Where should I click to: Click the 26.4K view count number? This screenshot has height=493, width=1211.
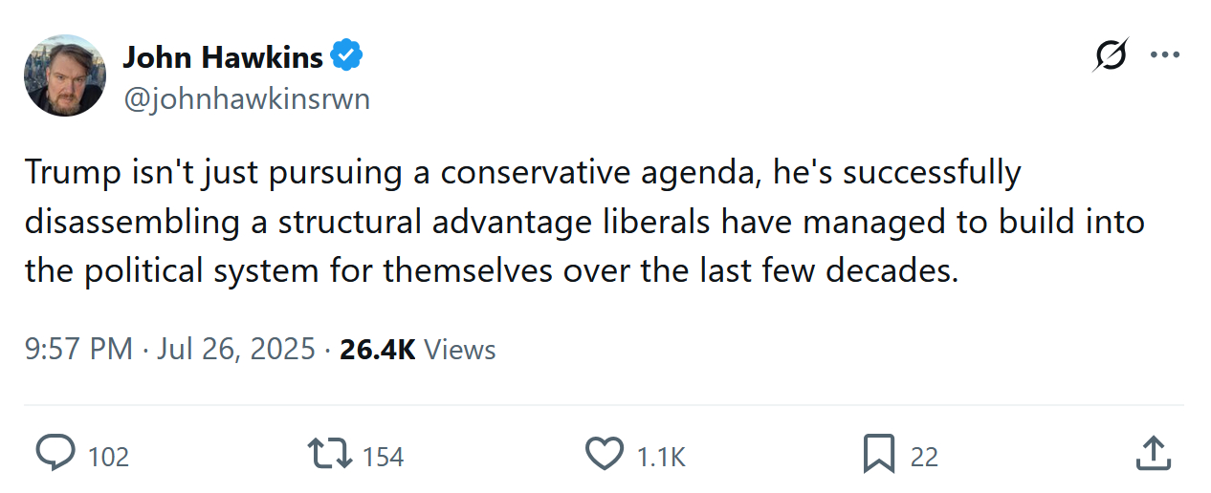377,350
